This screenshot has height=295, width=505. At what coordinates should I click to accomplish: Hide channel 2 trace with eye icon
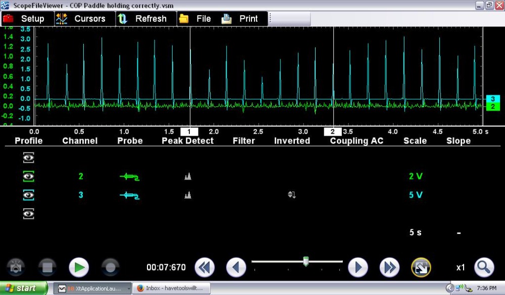click(x=29, y=176)
